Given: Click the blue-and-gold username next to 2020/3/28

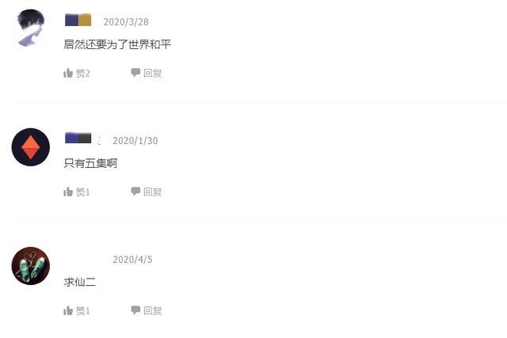Looking at the screenshot, I should pos(78,20).
